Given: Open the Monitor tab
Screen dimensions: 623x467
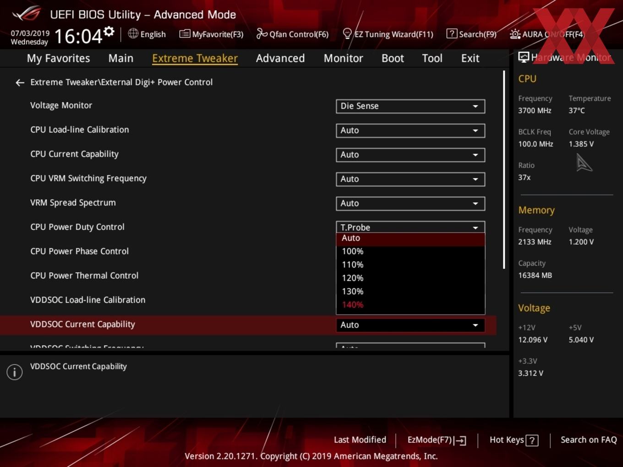Looking at the screenshot, I should coord(343,58).
